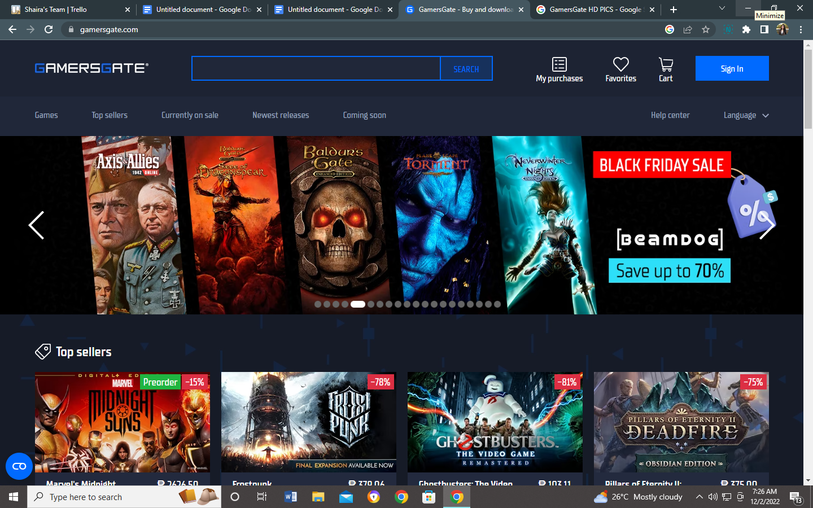Open the tab search dropdown

click(x=722, y=8)
